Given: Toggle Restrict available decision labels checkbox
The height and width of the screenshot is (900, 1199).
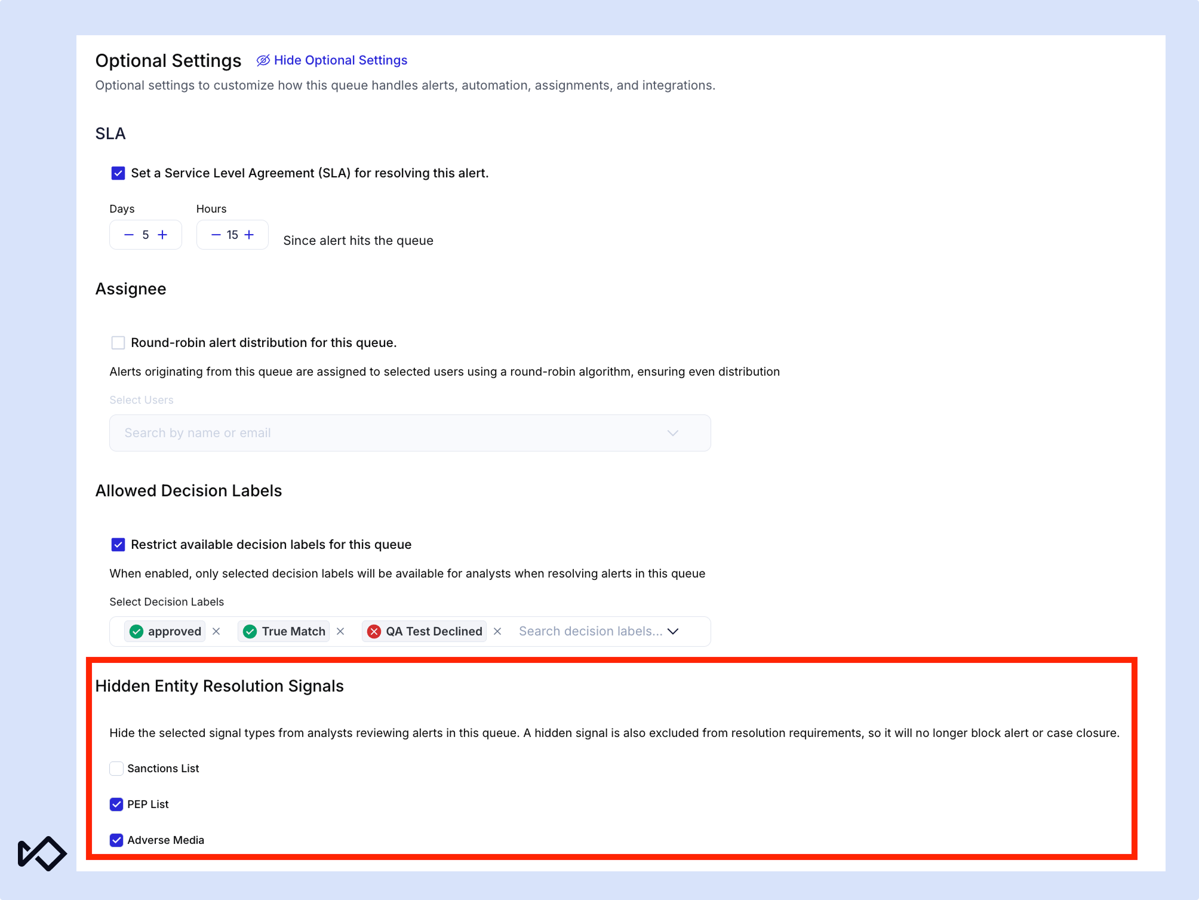Looking at the screenshot, I should coord(118,545).
